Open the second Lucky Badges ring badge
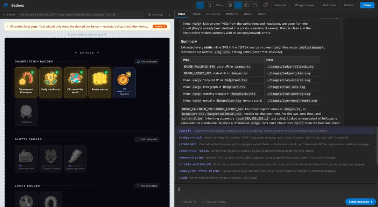The height and width of the screenshot is (207, 378). coord(51,199)
